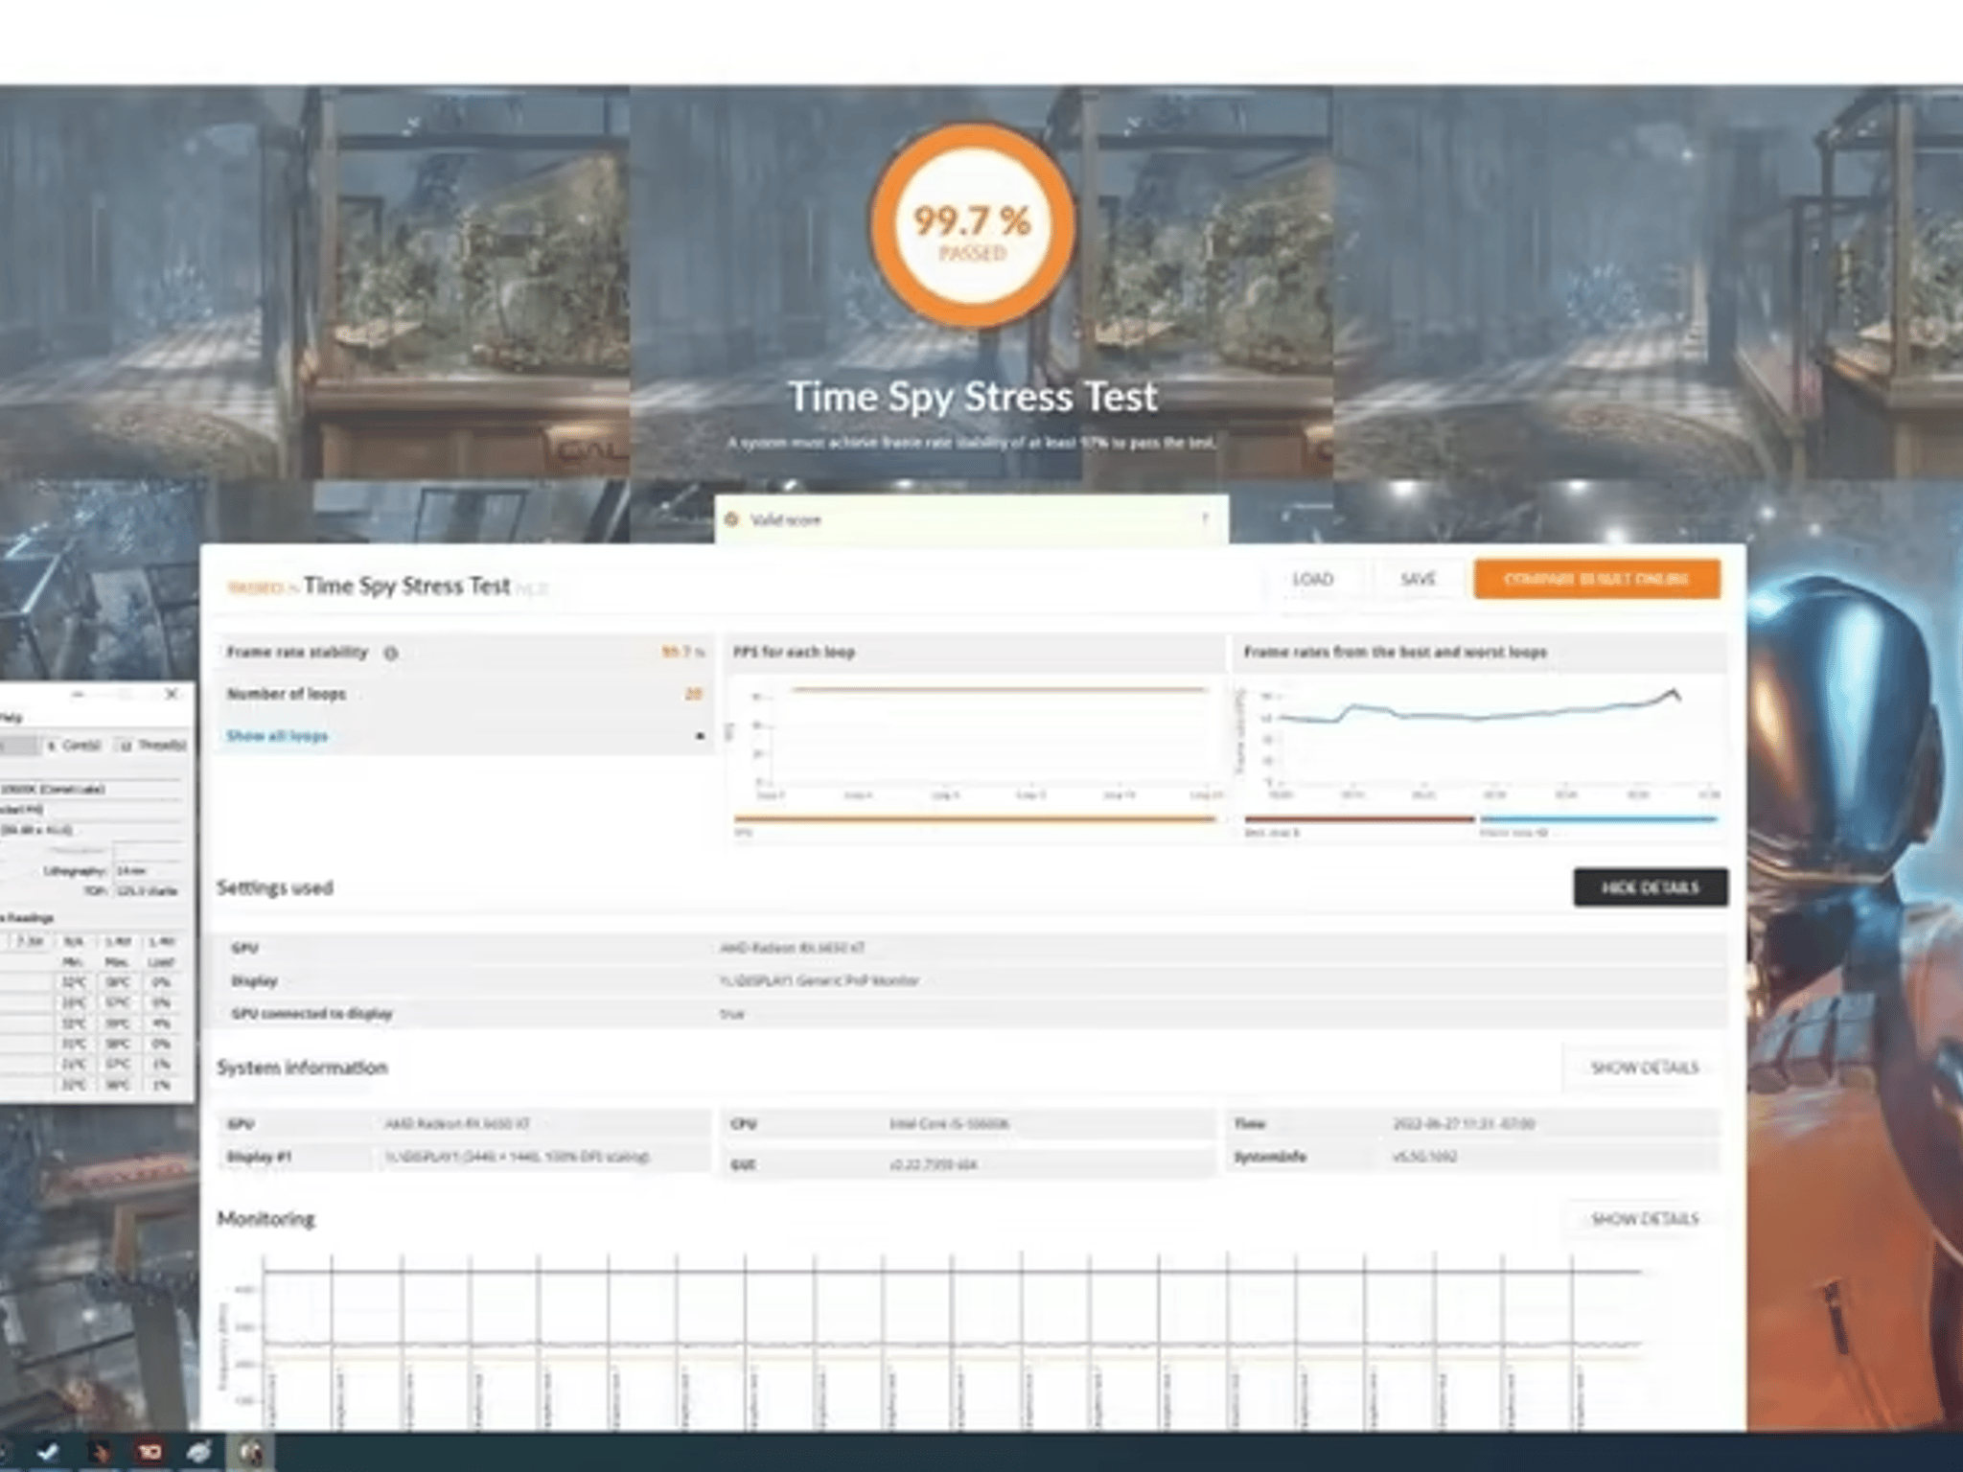1963x1472 pixels.
Task: Click the Valid score status icon
Action: tap(732, 519)
